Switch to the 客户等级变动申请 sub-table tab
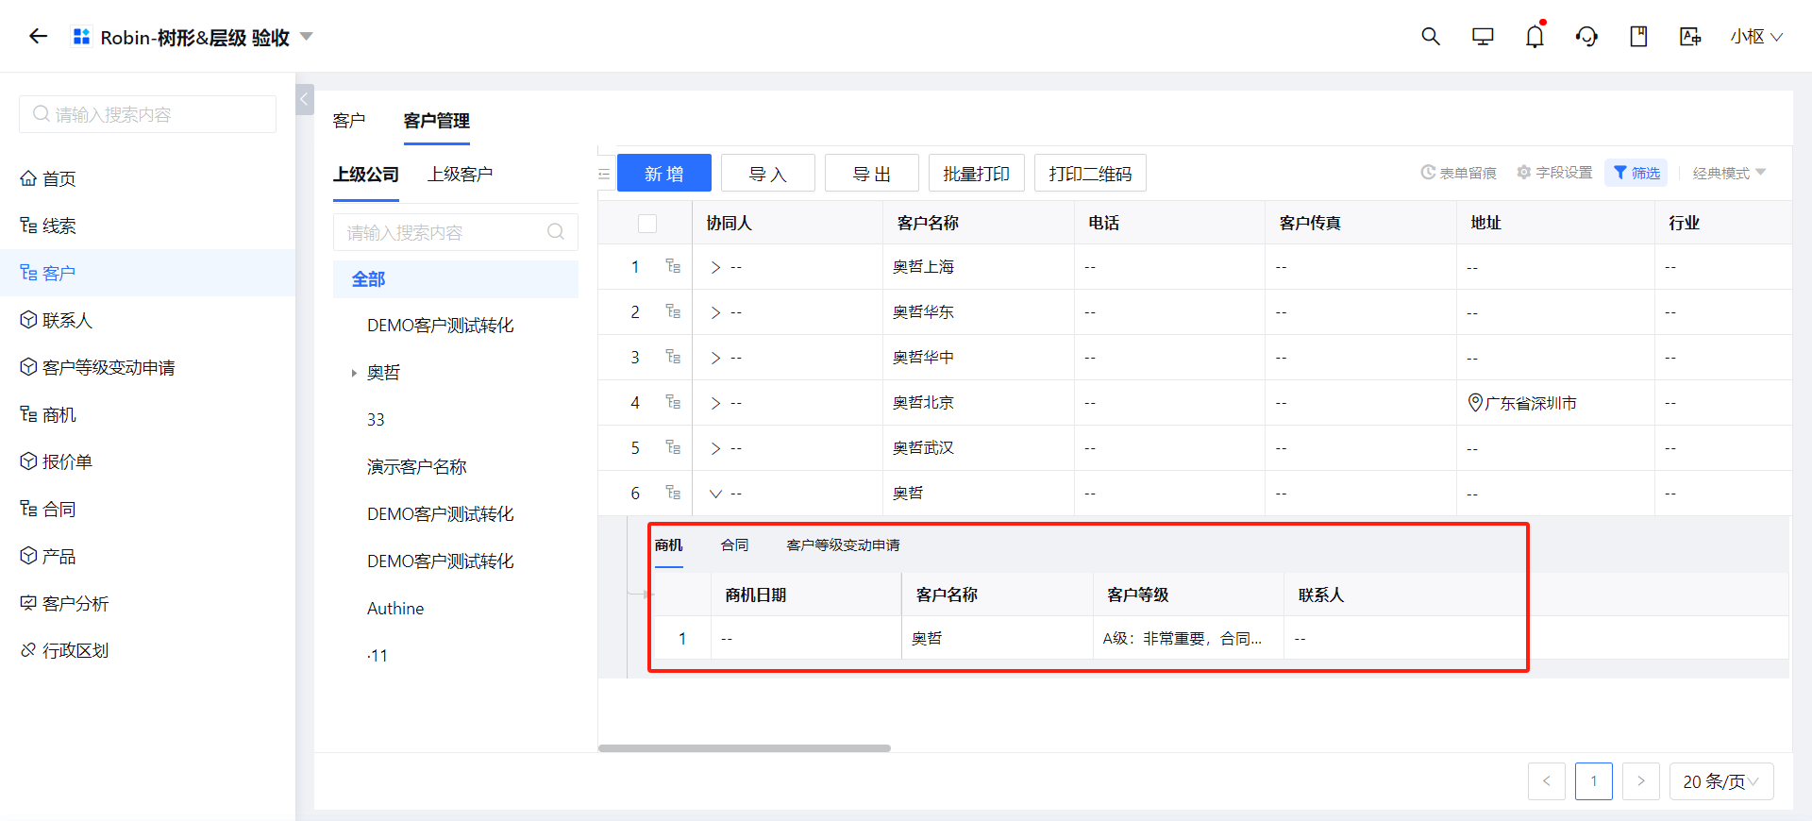 (843, 545)
